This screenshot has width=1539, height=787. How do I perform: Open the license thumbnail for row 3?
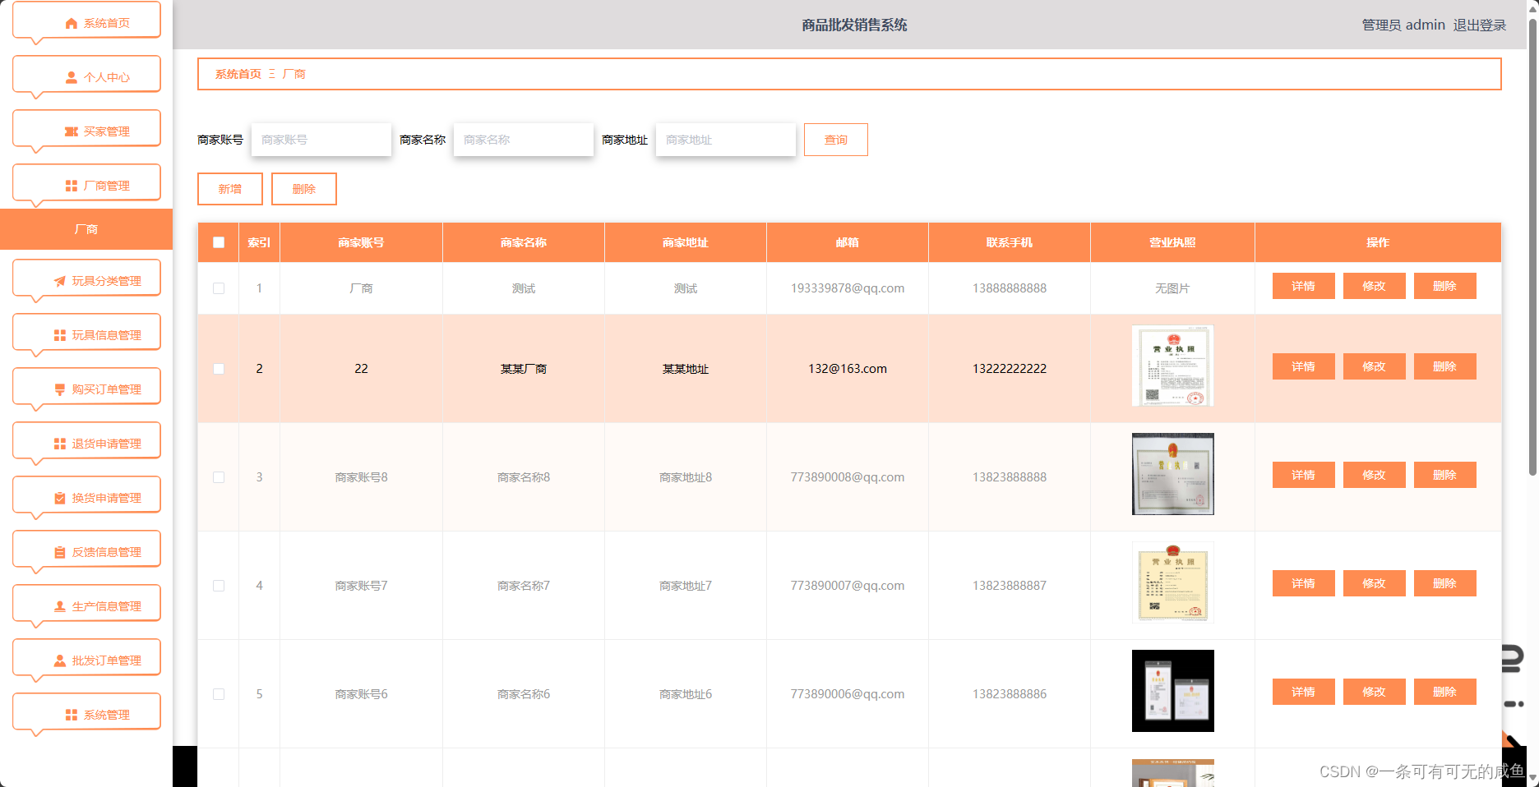(1172, 474)
